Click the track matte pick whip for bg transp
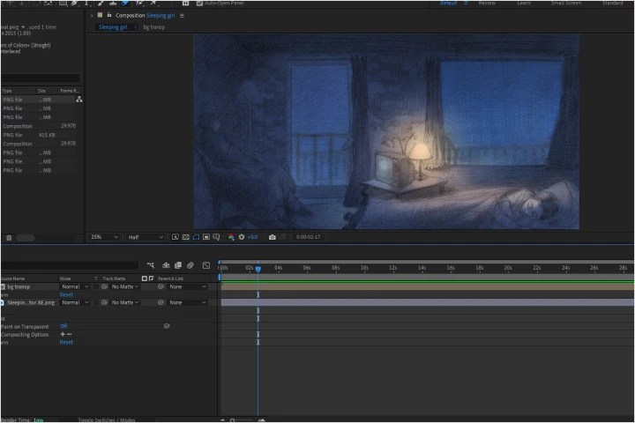The image size is (635, 423). coord(104,286)
